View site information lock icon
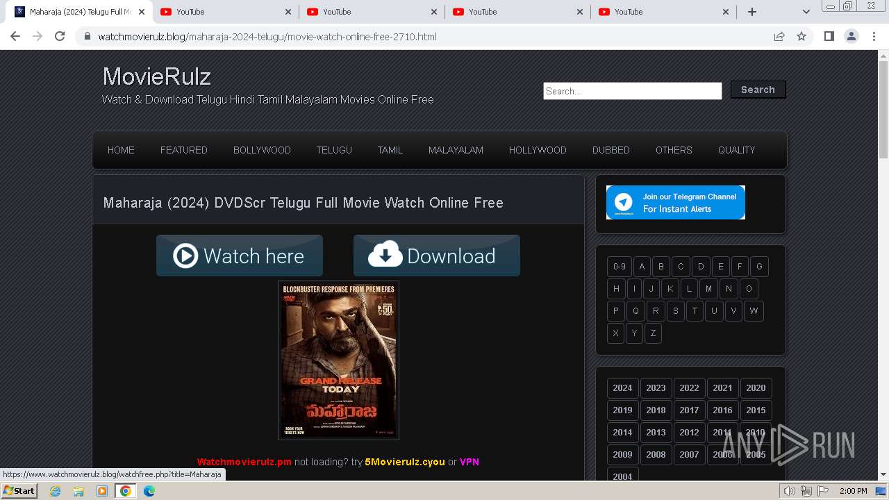This screenshot has width=889, height=500. [x=88, y=36]
